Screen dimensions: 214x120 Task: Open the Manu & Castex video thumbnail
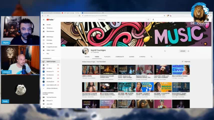(145, 87)
